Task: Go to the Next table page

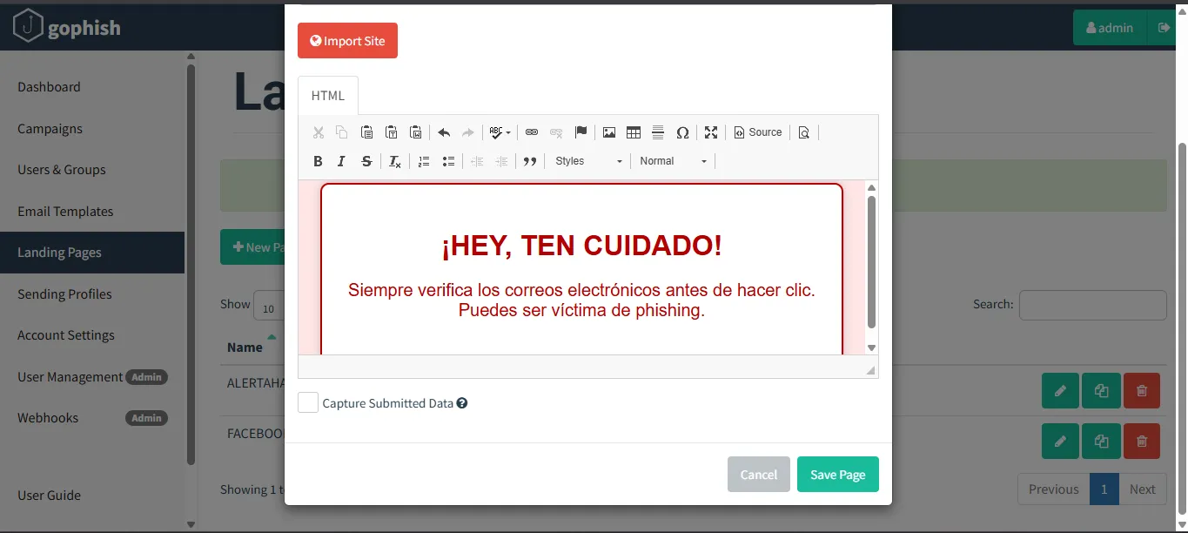Action: tap(1142, 489)
